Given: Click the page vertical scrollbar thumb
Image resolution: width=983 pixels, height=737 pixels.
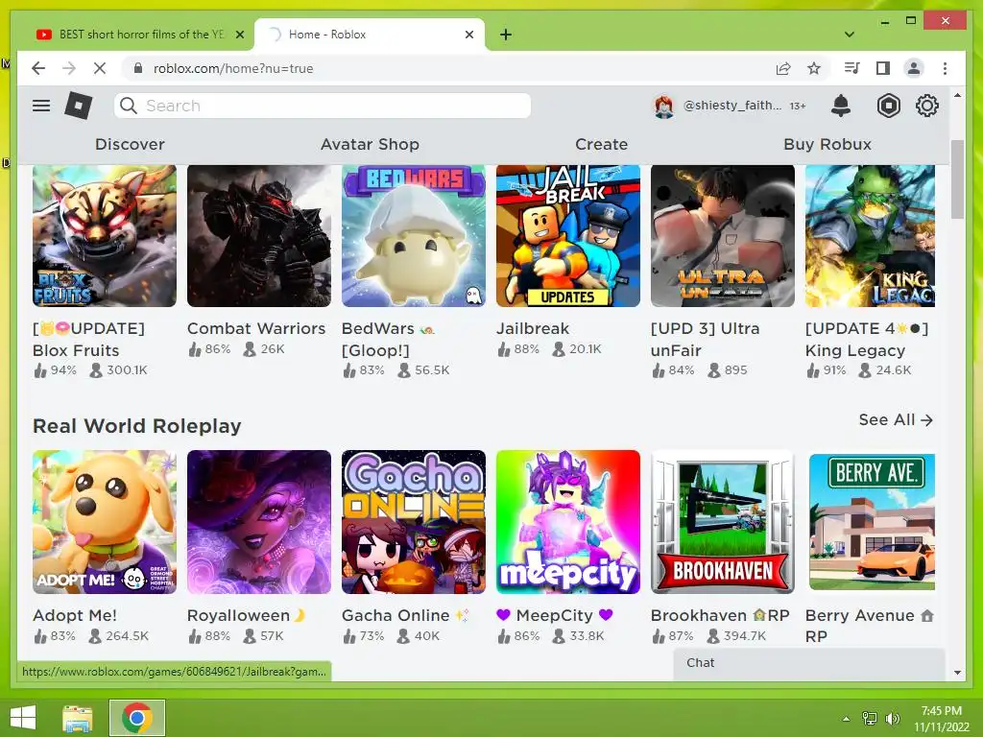Looking at the screenshot, I should pyautogui.click(x=957, y=179).
